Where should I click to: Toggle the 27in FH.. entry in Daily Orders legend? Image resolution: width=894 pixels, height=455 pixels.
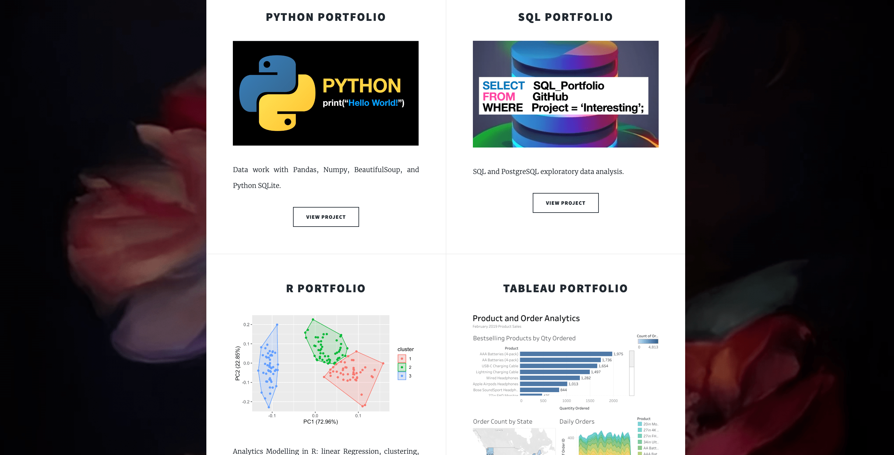[640, 436]
